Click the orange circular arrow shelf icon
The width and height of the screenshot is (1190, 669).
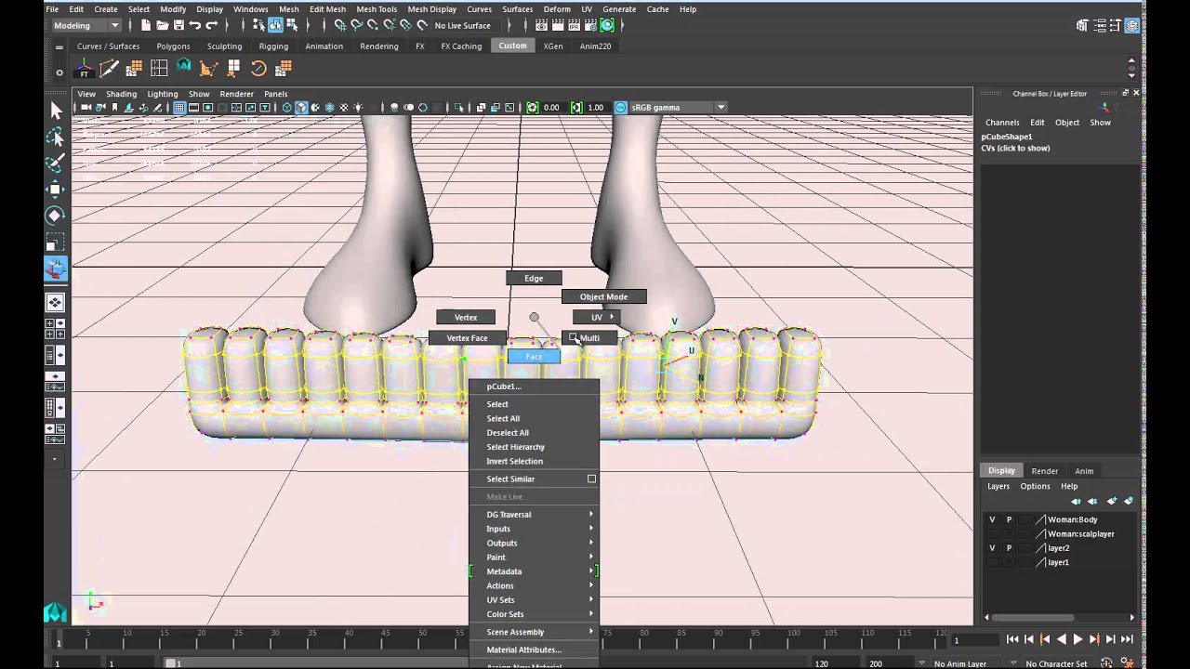[258, 68]
